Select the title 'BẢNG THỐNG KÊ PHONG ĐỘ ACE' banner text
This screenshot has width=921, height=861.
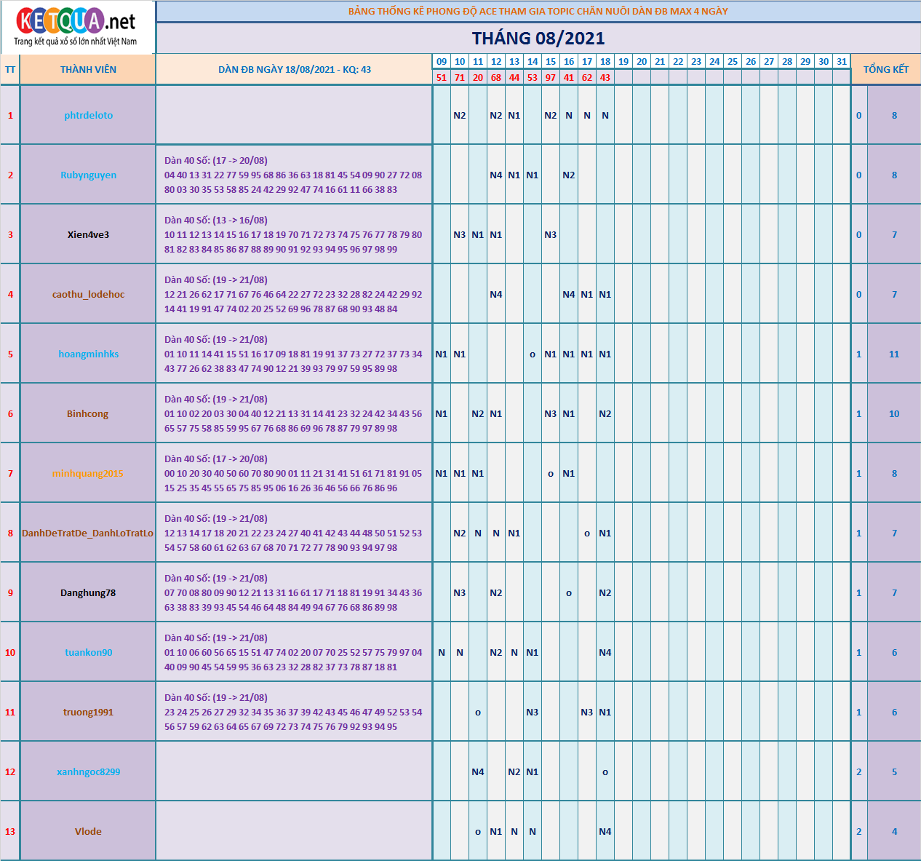[x=538, y=11]
